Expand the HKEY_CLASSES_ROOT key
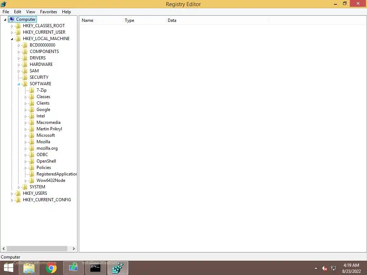367x275 pixels. click(x=12, y=26)
